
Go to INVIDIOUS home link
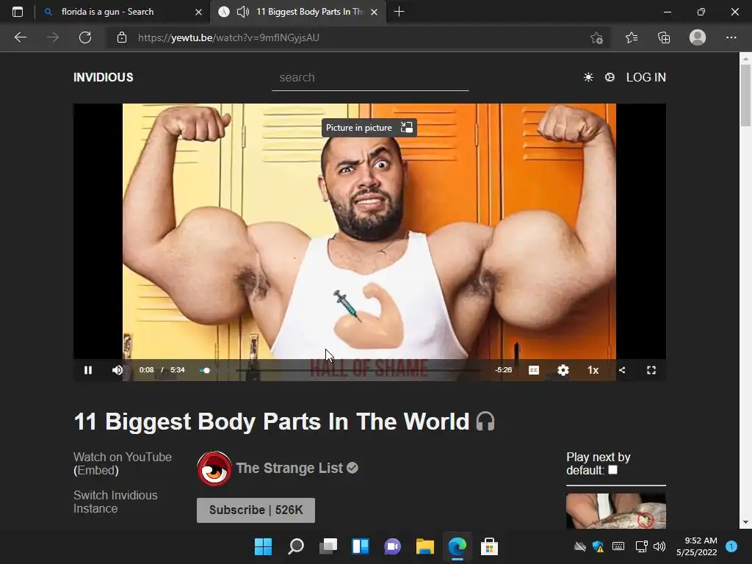point(103,77)
